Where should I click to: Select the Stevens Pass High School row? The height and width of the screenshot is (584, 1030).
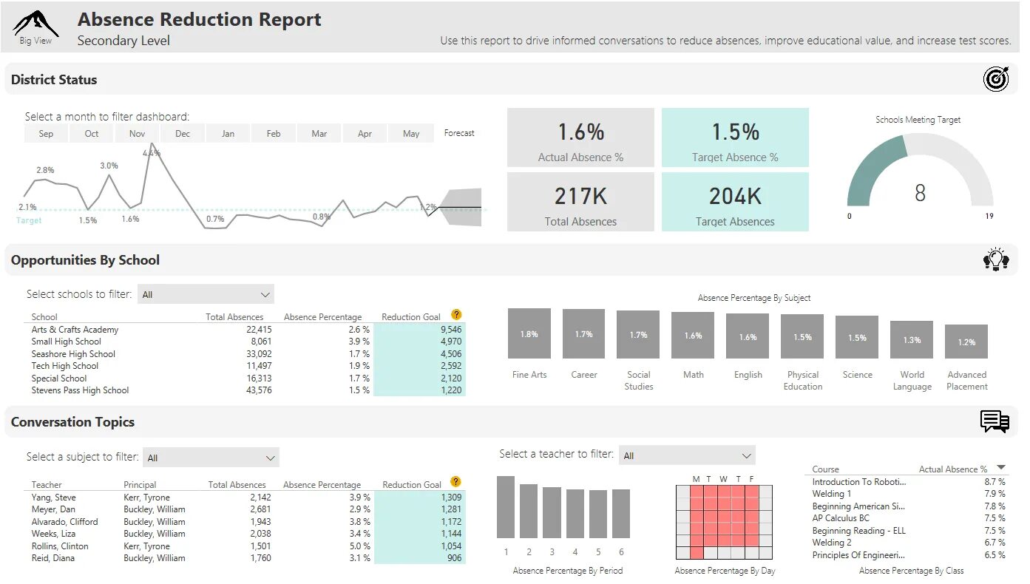(247, 390)
